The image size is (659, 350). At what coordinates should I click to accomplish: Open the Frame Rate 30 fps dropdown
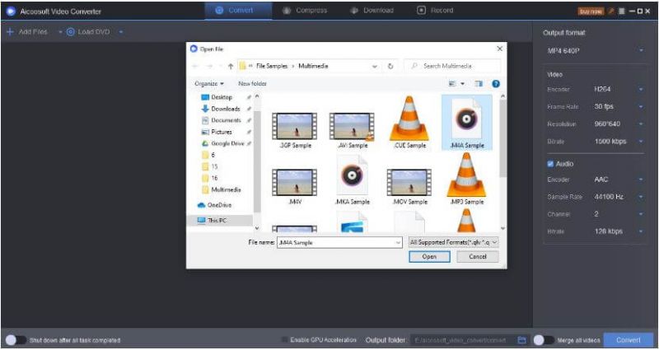(619, 107)
